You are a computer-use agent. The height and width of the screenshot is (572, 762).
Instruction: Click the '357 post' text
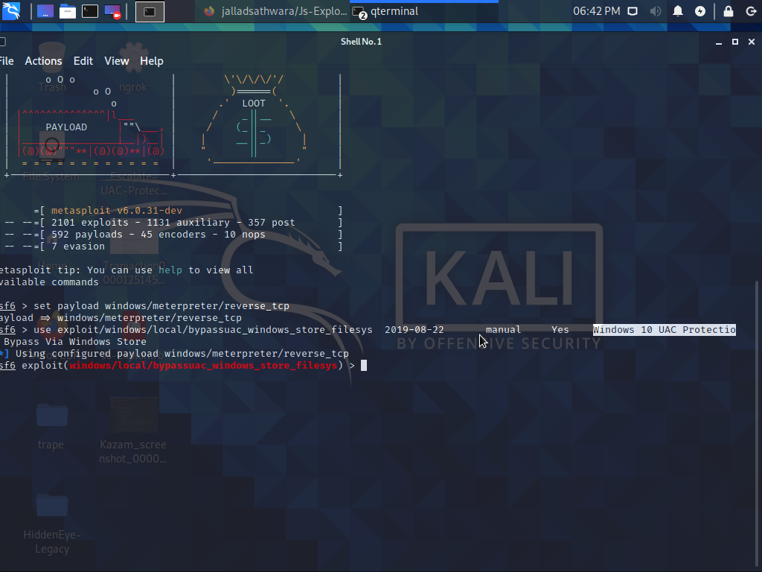tap(271, 222)
